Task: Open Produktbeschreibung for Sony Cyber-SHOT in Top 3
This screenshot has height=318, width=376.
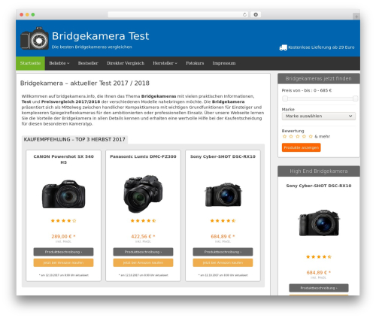Action: [223, 252]
